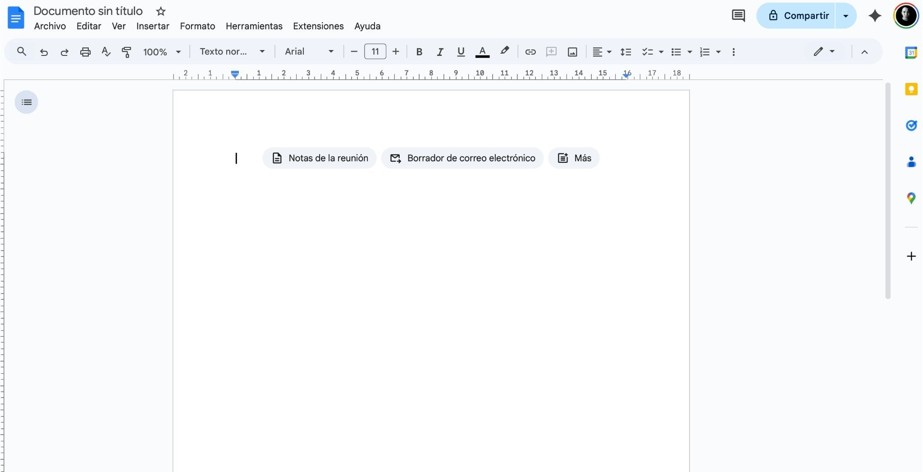Image resolution: width=923 pixels, height=472 pixels.
Task: Open the Más templates chip
Action: tap(574, 158)
